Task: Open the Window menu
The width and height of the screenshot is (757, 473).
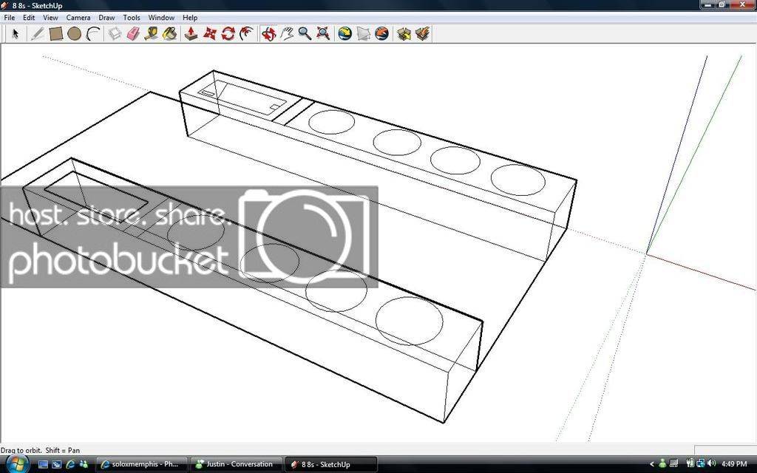Action: tap(161, 18)
